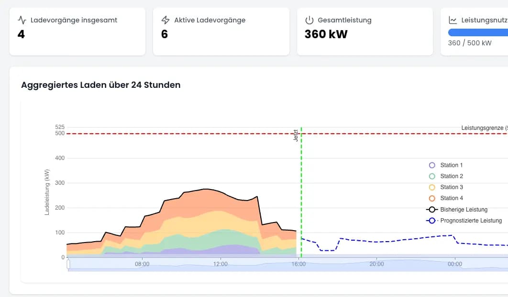Toggle Station 4 series in chart legend
Viewport: 508px width, 297px height.
[446, 198]
